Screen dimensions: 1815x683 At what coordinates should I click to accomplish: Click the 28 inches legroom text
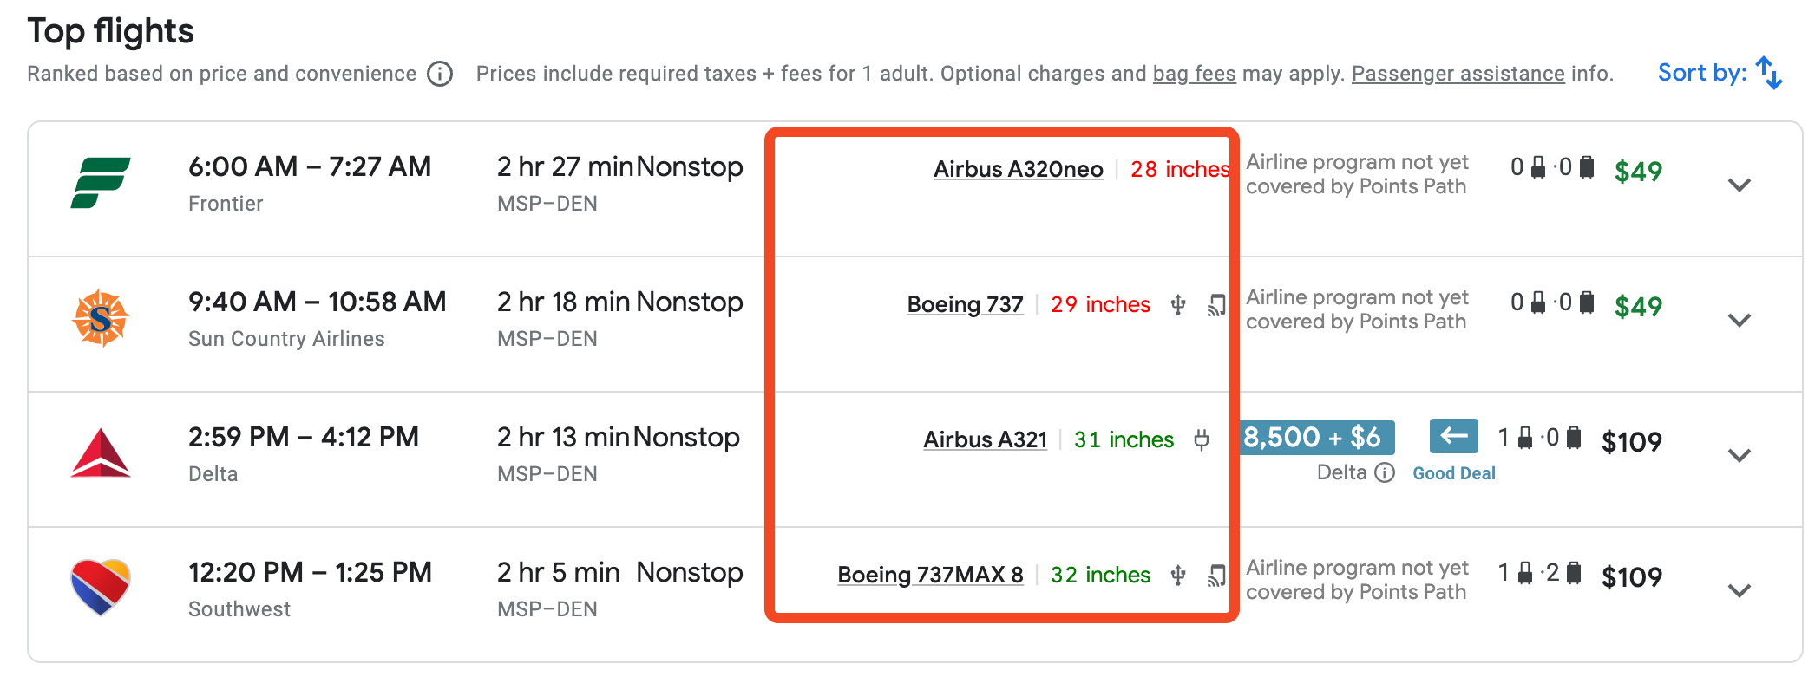(1180, 169)
